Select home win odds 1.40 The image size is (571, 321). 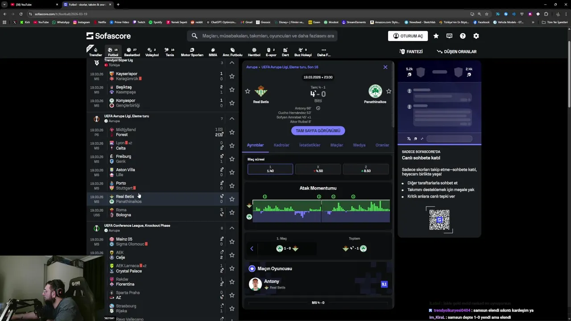[270, 169]
